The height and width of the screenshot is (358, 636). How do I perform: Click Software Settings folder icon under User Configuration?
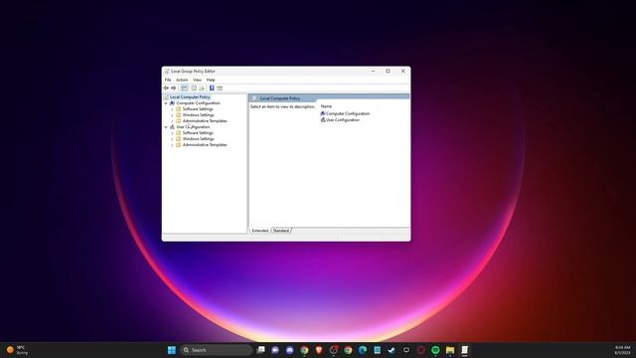click(179, 132)
